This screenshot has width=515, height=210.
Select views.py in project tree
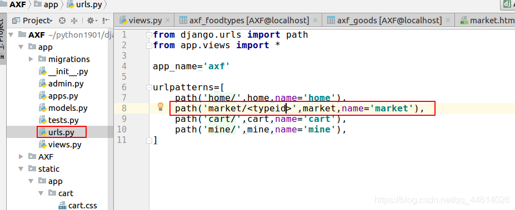[60, 145]
